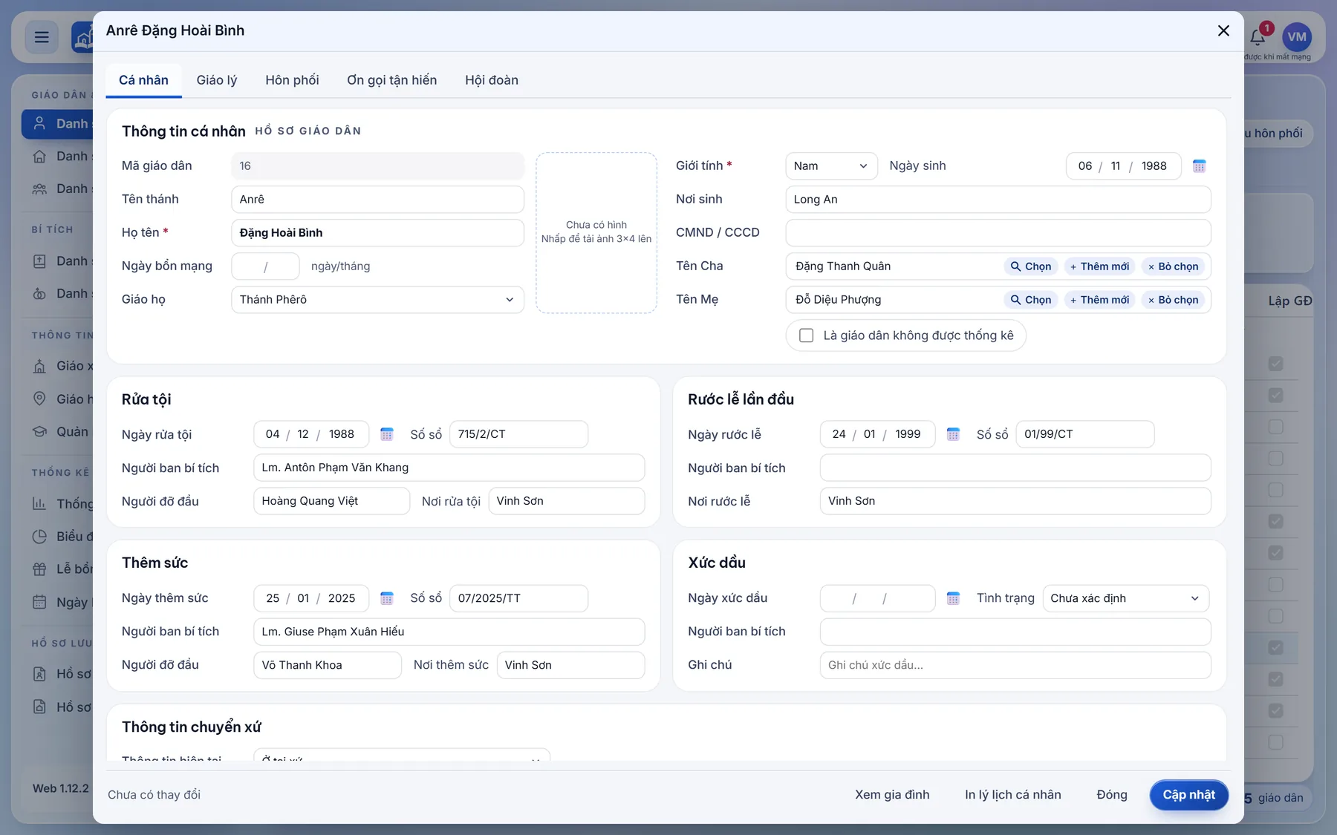Viewport: 1337px width, 835px height.
Task: Click Chọn search for Tên Cha
Action: pos(1030,266)
